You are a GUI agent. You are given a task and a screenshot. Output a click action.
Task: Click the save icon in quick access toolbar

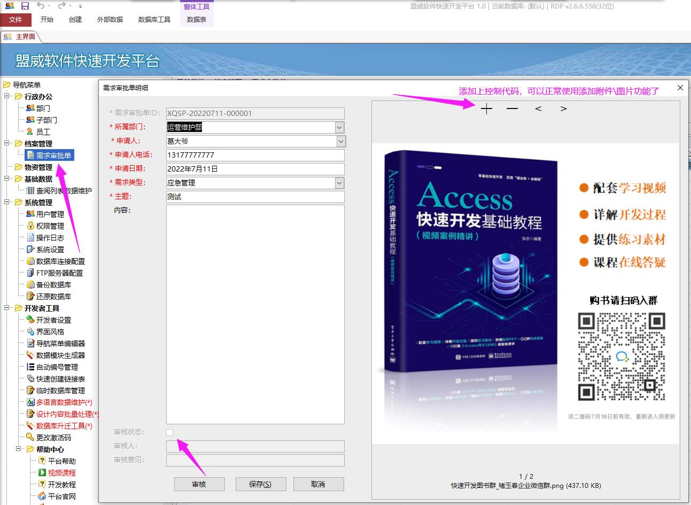pyautogui.click(x=25, y=6)
